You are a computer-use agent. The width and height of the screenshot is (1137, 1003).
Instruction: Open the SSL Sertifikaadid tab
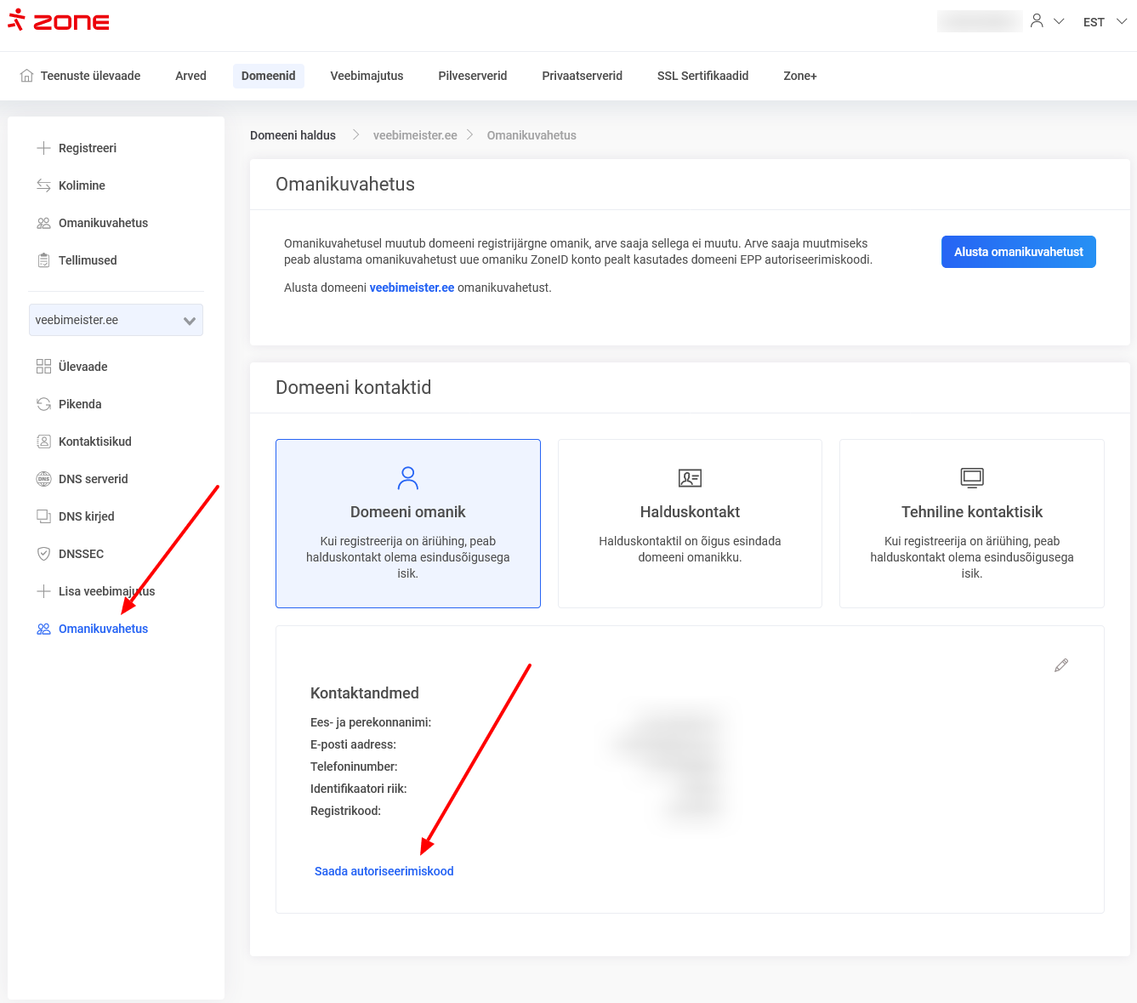tap(702, 76)
